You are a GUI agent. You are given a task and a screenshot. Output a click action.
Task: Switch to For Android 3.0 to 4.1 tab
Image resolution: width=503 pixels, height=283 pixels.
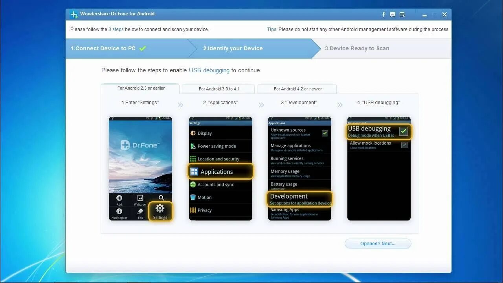(218, 89)
